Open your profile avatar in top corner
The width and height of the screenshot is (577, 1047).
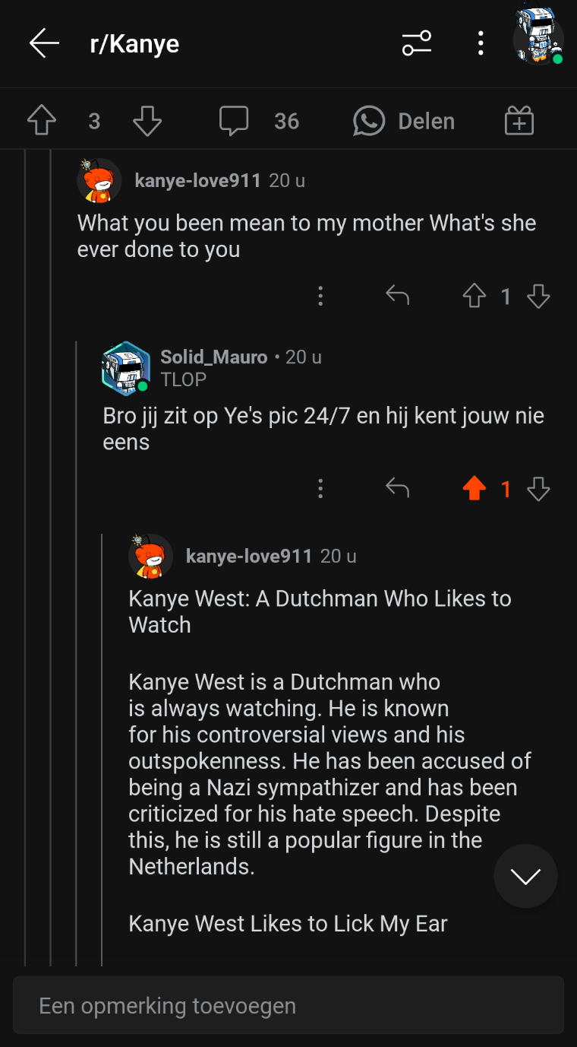pyautogui.click(x=538, y=36)
